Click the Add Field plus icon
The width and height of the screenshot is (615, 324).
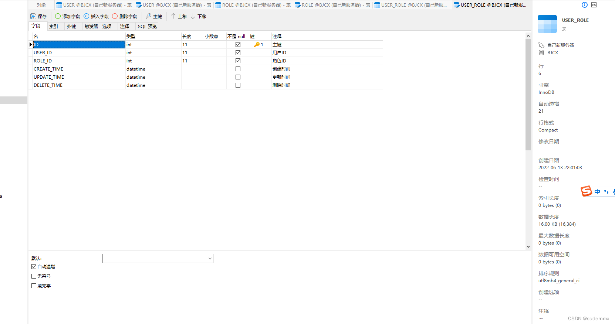(58, 16)
